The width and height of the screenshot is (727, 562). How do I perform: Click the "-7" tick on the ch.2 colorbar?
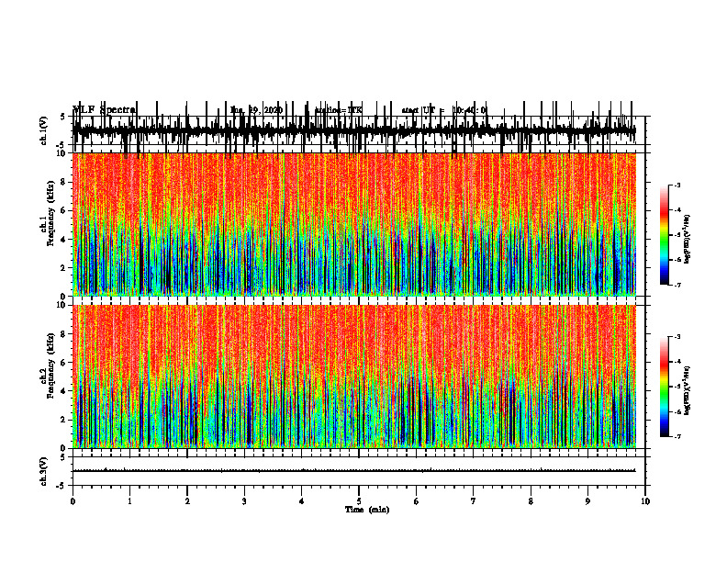677,436
